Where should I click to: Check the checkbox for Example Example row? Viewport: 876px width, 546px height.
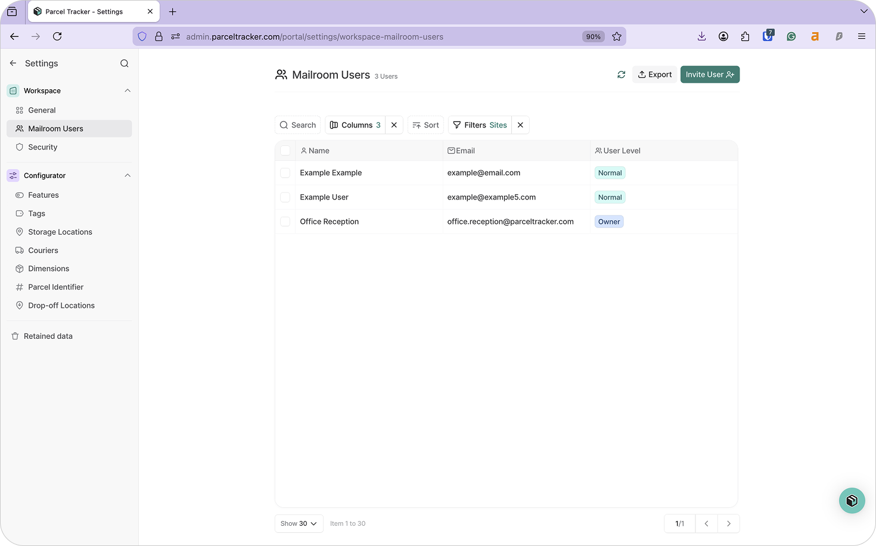click(285, 173)
